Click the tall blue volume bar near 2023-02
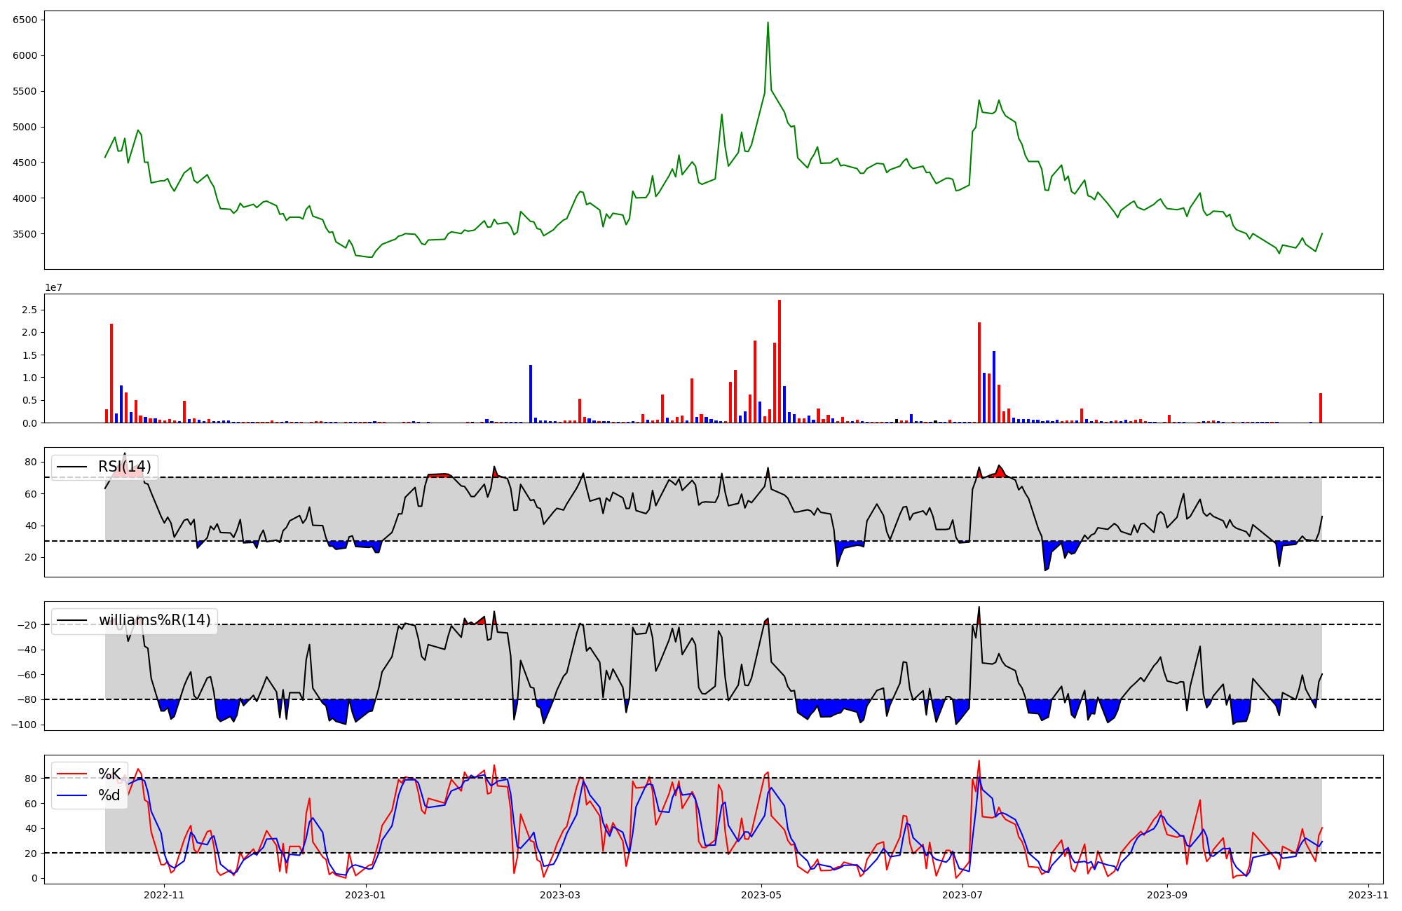The image size is (1402, 911). 531,394
